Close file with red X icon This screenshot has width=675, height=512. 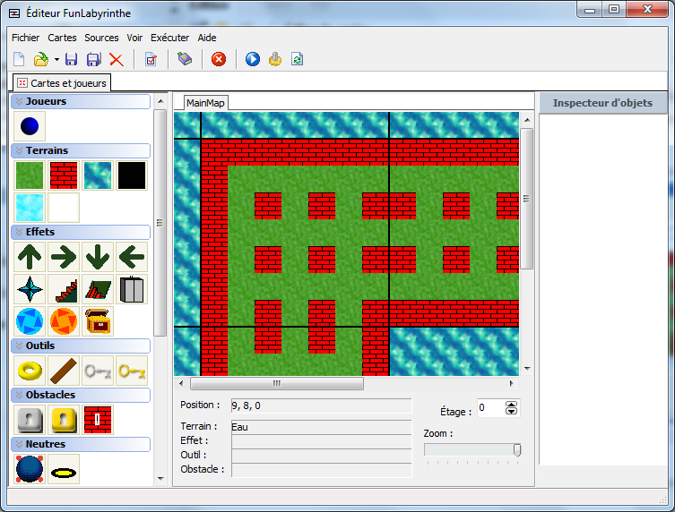(x=117, y=59)
